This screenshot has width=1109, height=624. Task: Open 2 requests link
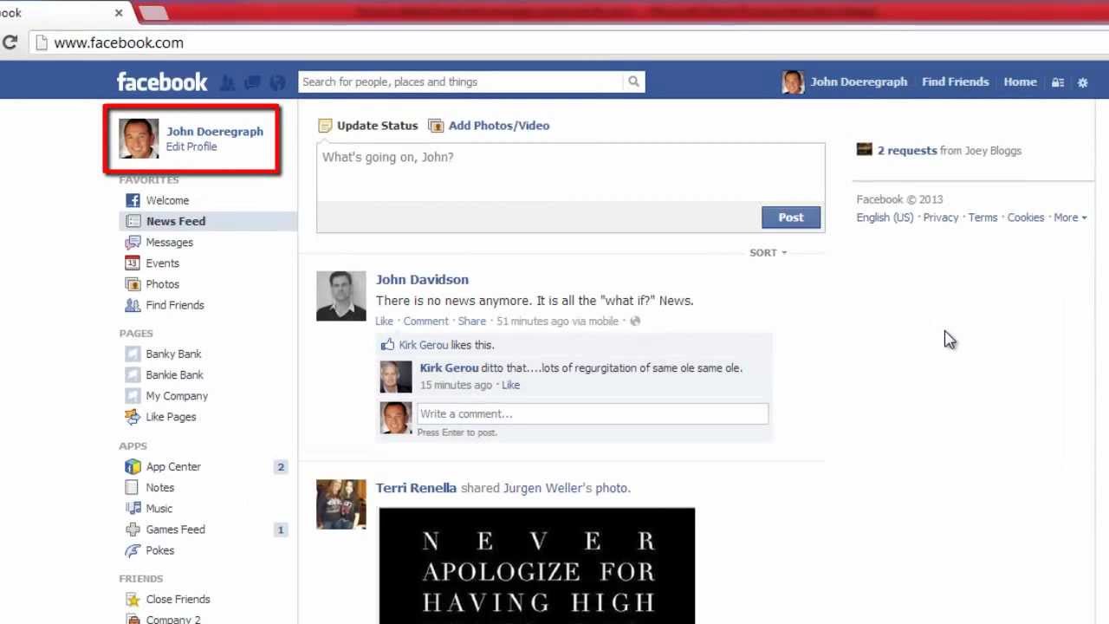[x=907, y=151]
